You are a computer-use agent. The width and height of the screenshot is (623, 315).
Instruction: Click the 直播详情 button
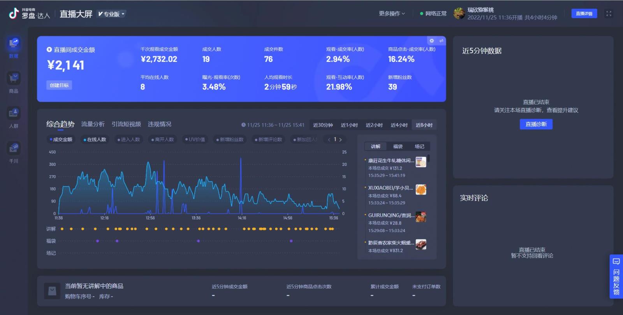click(584, 14)
